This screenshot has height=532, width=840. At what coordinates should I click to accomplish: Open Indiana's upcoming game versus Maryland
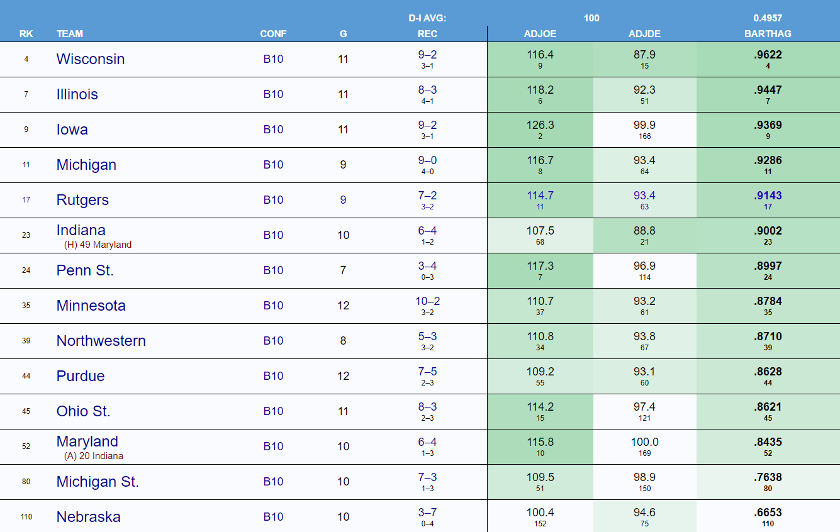point(98,245)
